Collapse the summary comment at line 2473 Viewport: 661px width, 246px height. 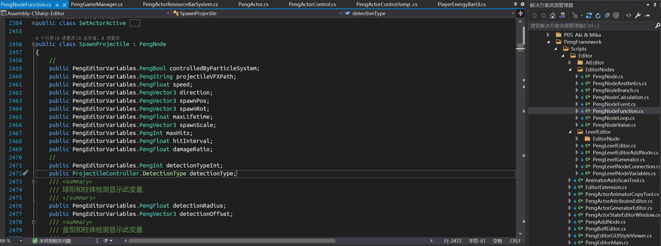tap(33, 182)
